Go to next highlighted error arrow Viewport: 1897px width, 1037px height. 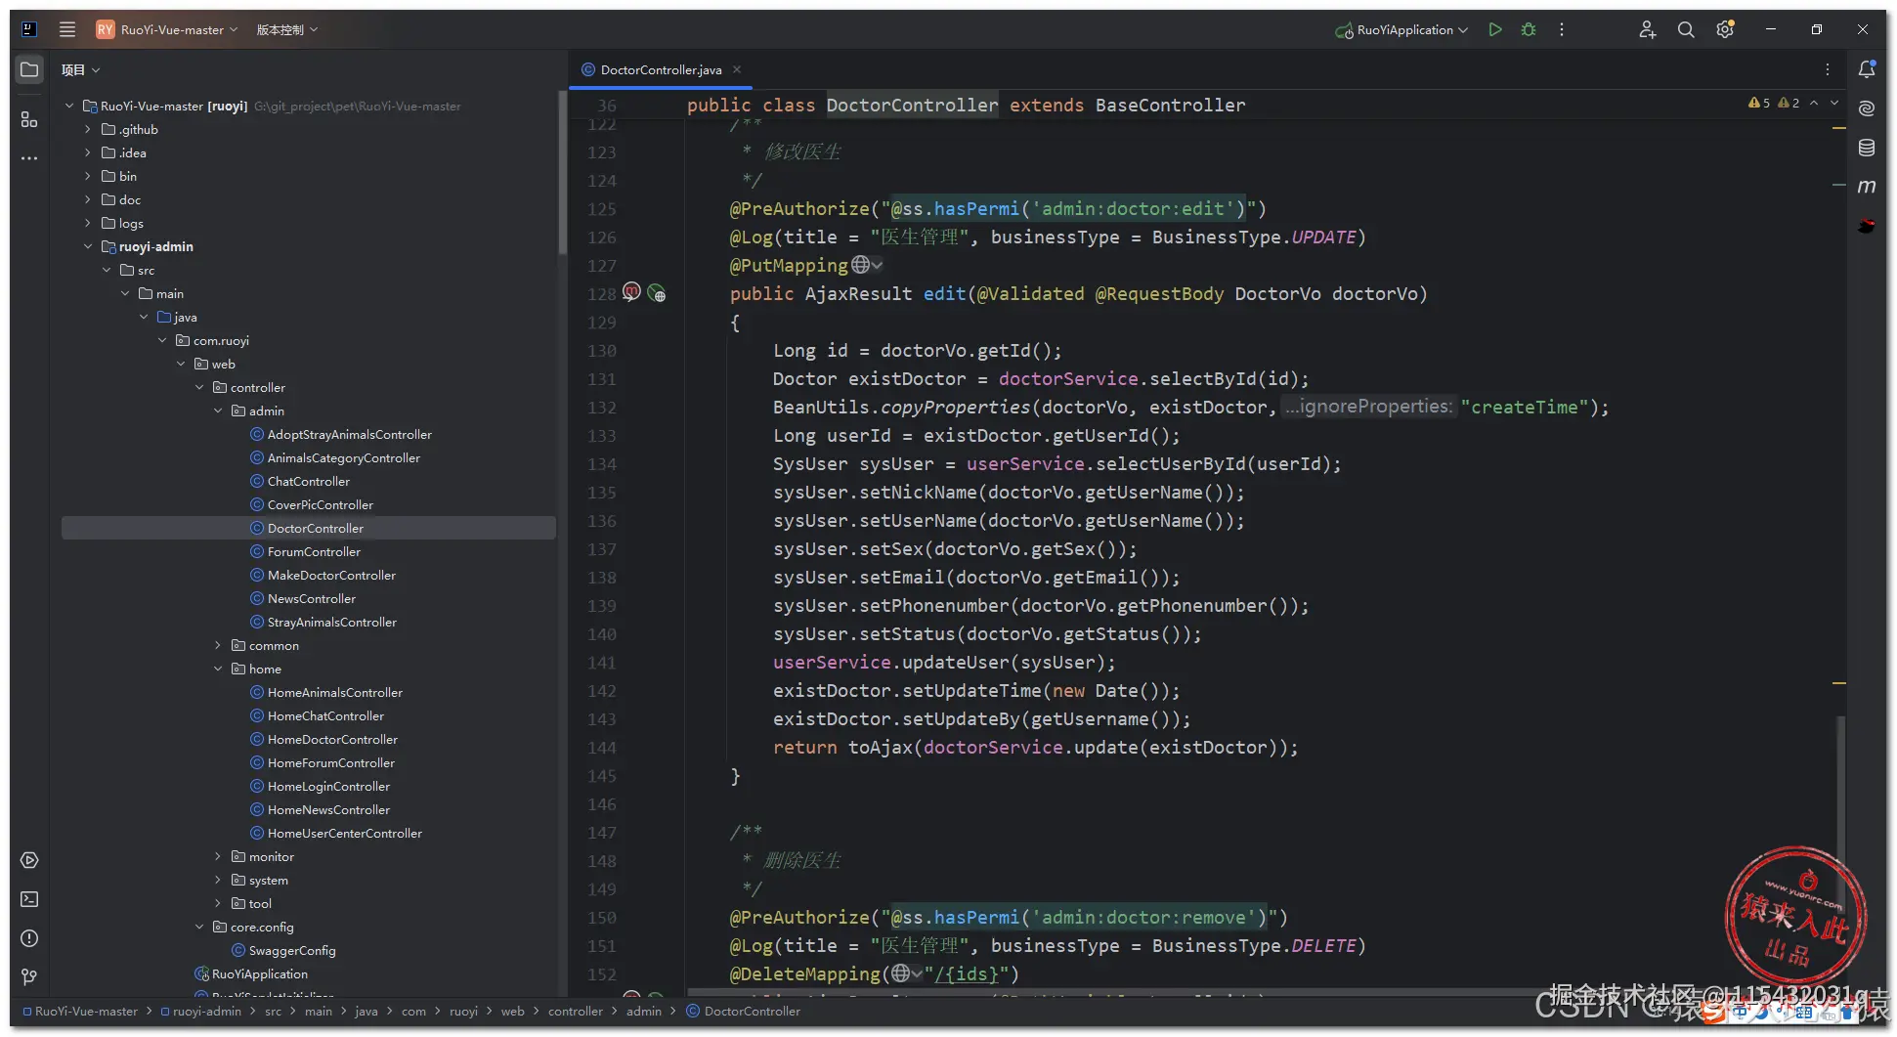click(1834, 103)
